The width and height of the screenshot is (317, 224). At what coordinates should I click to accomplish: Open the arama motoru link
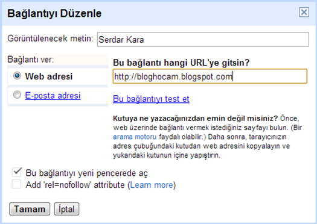(135, 137)
